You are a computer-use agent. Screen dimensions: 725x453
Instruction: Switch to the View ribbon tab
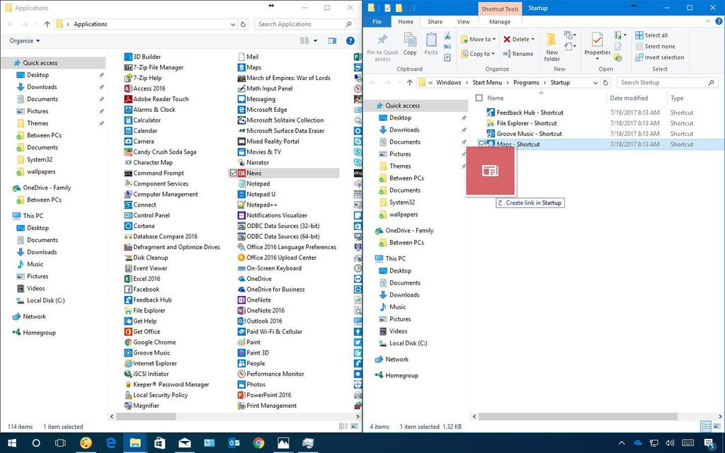[x=464, y=21]
